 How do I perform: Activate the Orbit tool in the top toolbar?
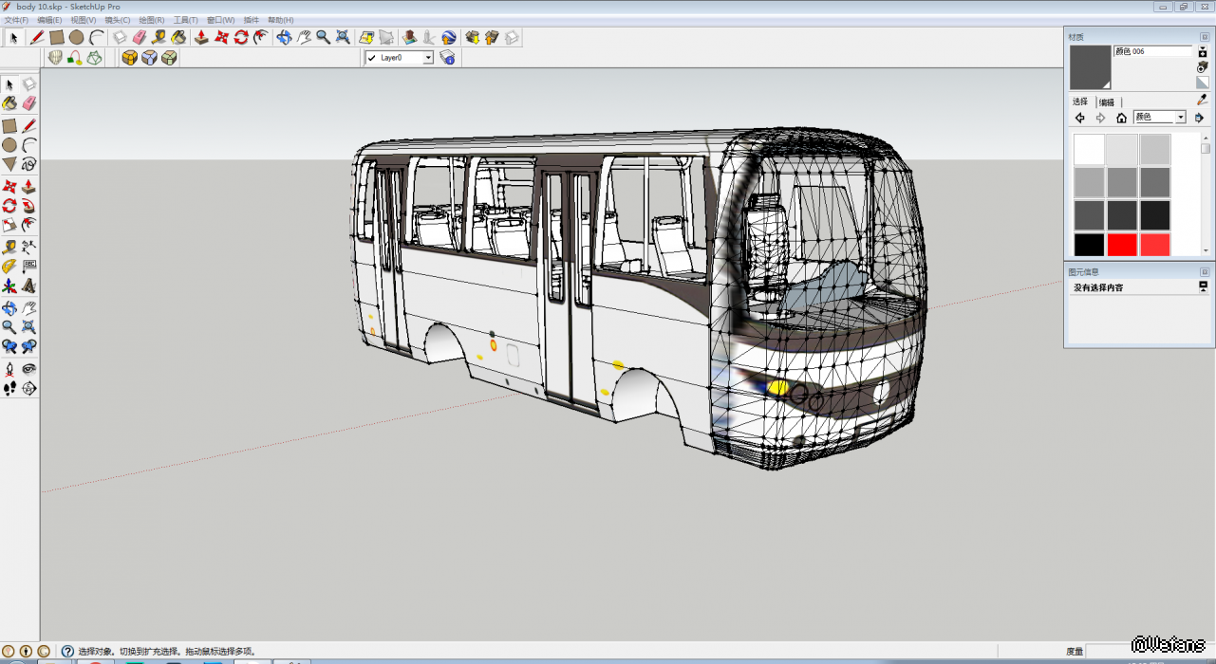(x=284, y=38)
